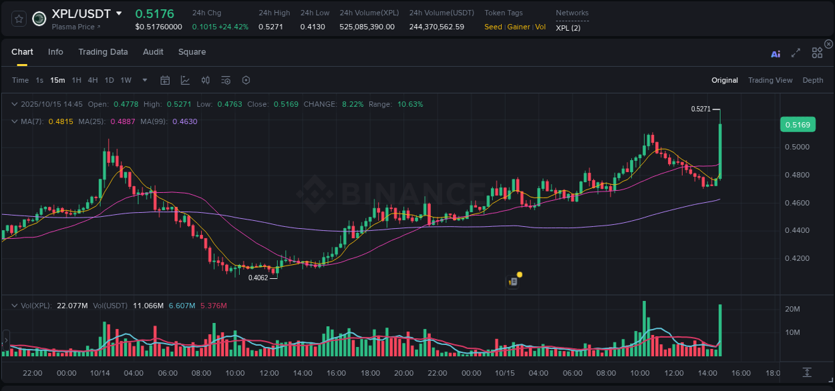Open the Square tab

192,51
